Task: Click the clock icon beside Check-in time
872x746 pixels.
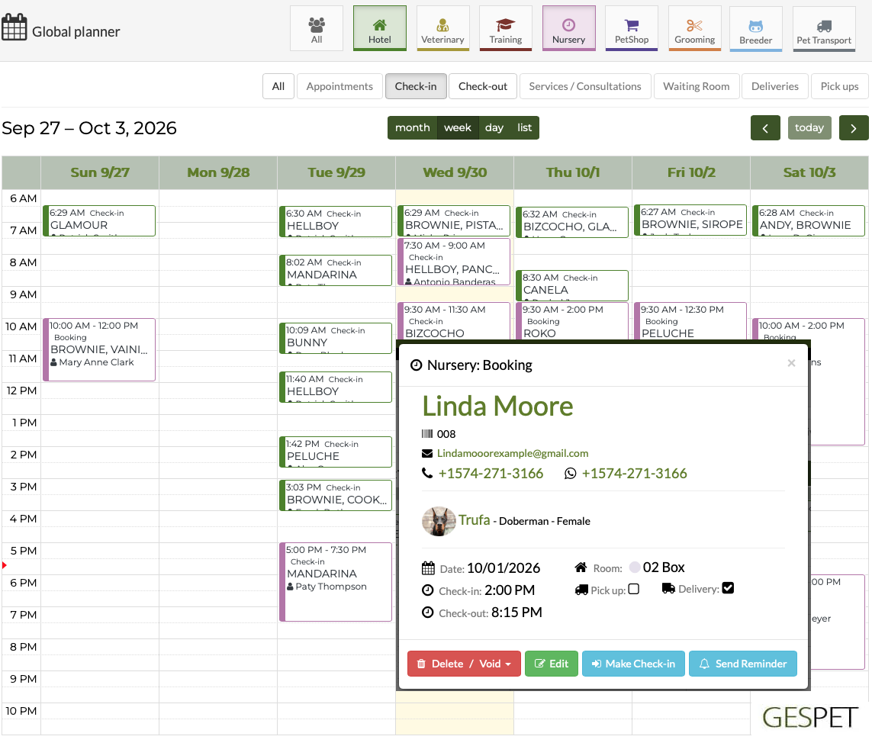Action: (x=428, y=590)
